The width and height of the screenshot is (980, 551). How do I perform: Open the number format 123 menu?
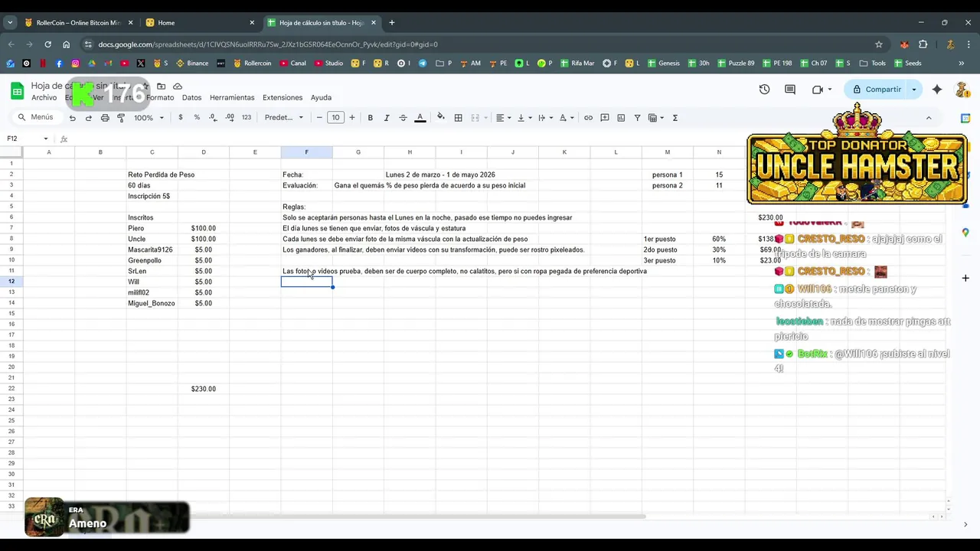click(247, 118)
